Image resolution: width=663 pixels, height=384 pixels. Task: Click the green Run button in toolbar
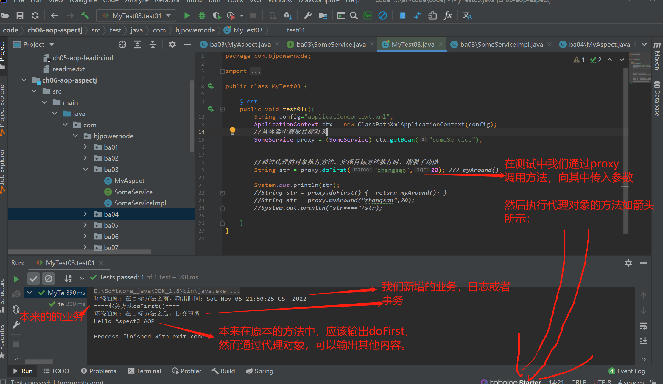187,15
